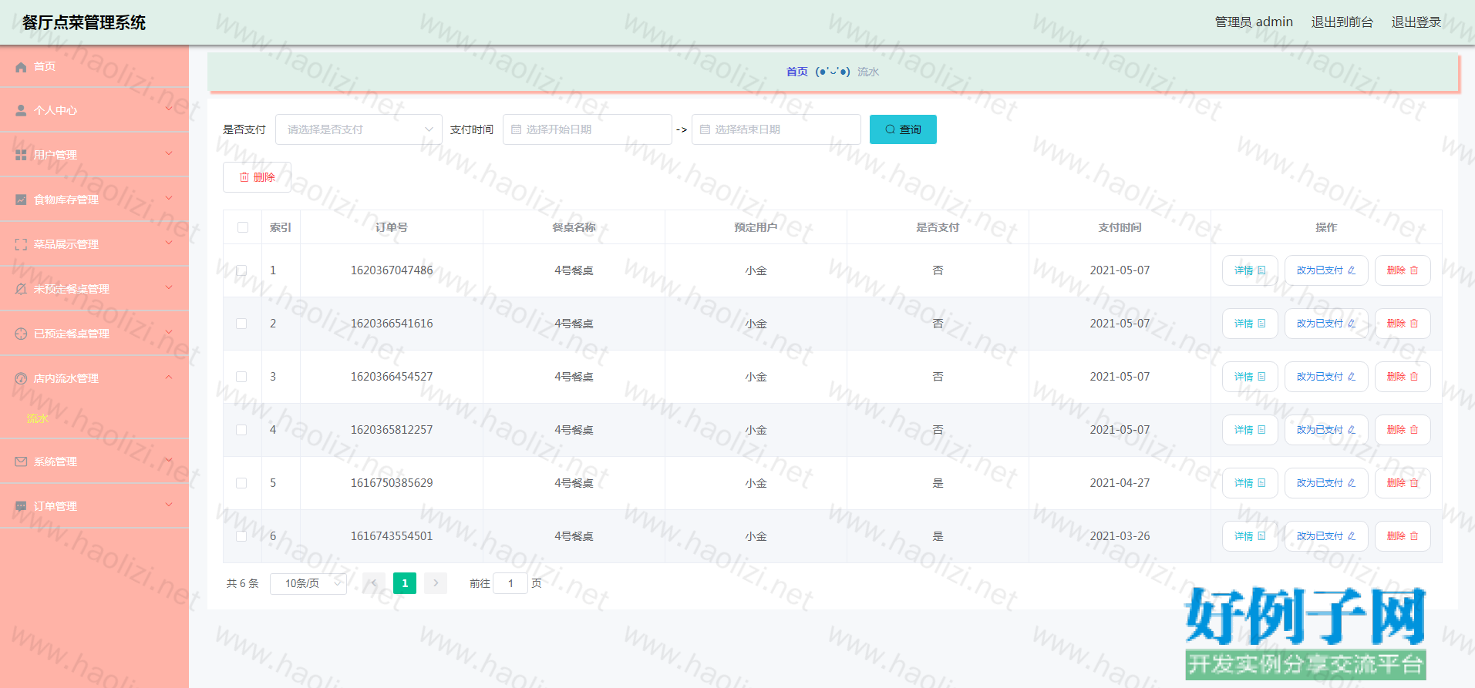The width and height of the screenshot is (1475, 688).
Task: Click the envelope icon beside 系统管理
Action: (21, 462)
